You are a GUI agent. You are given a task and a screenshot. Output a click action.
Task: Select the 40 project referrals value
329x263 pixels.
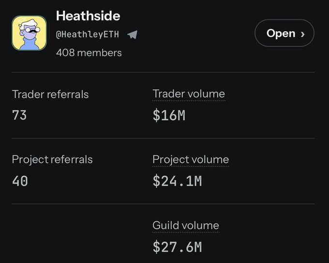pos(20,181)
